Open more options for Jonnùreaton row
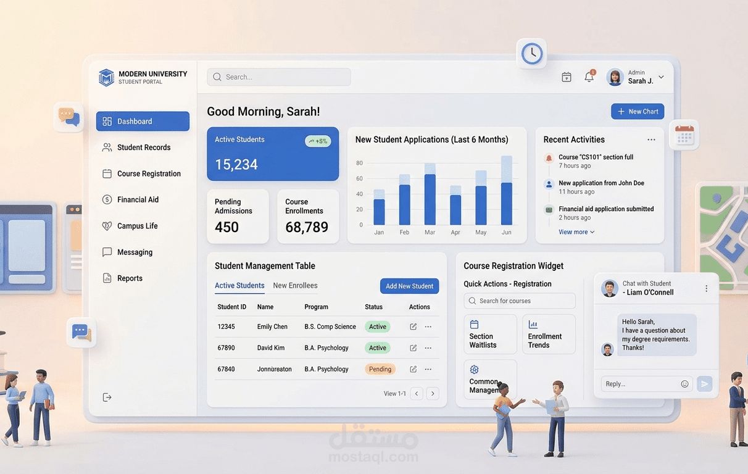Viewport: 748px width, 474px height. pyautogui.click(x=428, y=369)
